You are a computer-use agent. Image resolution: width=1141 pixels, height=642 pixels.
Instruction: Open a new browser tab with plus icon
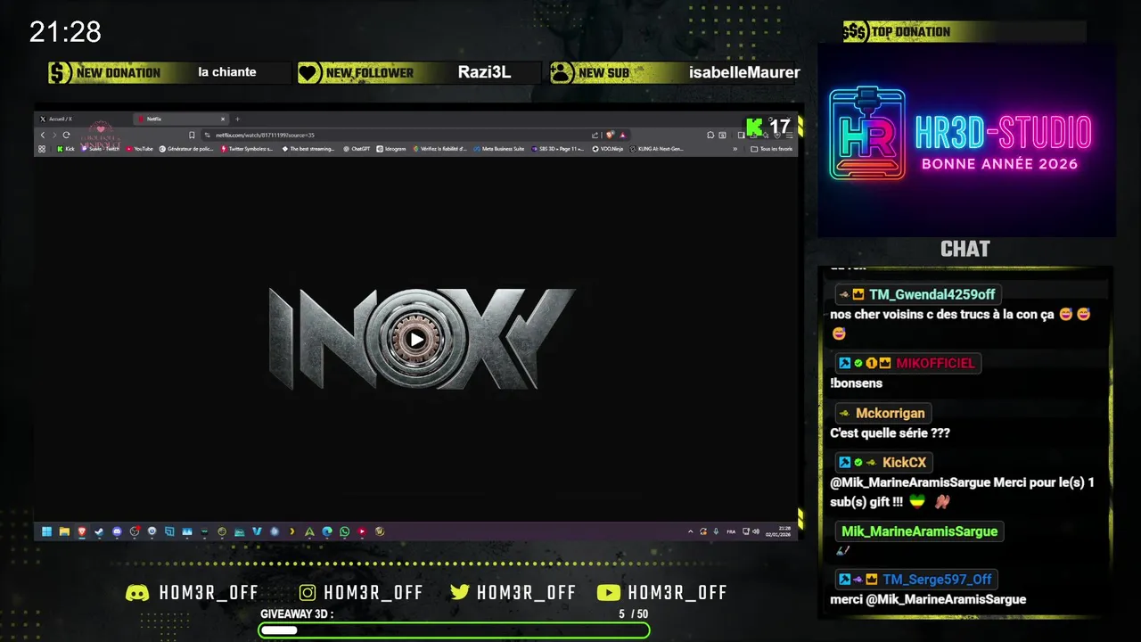[237, 119]
